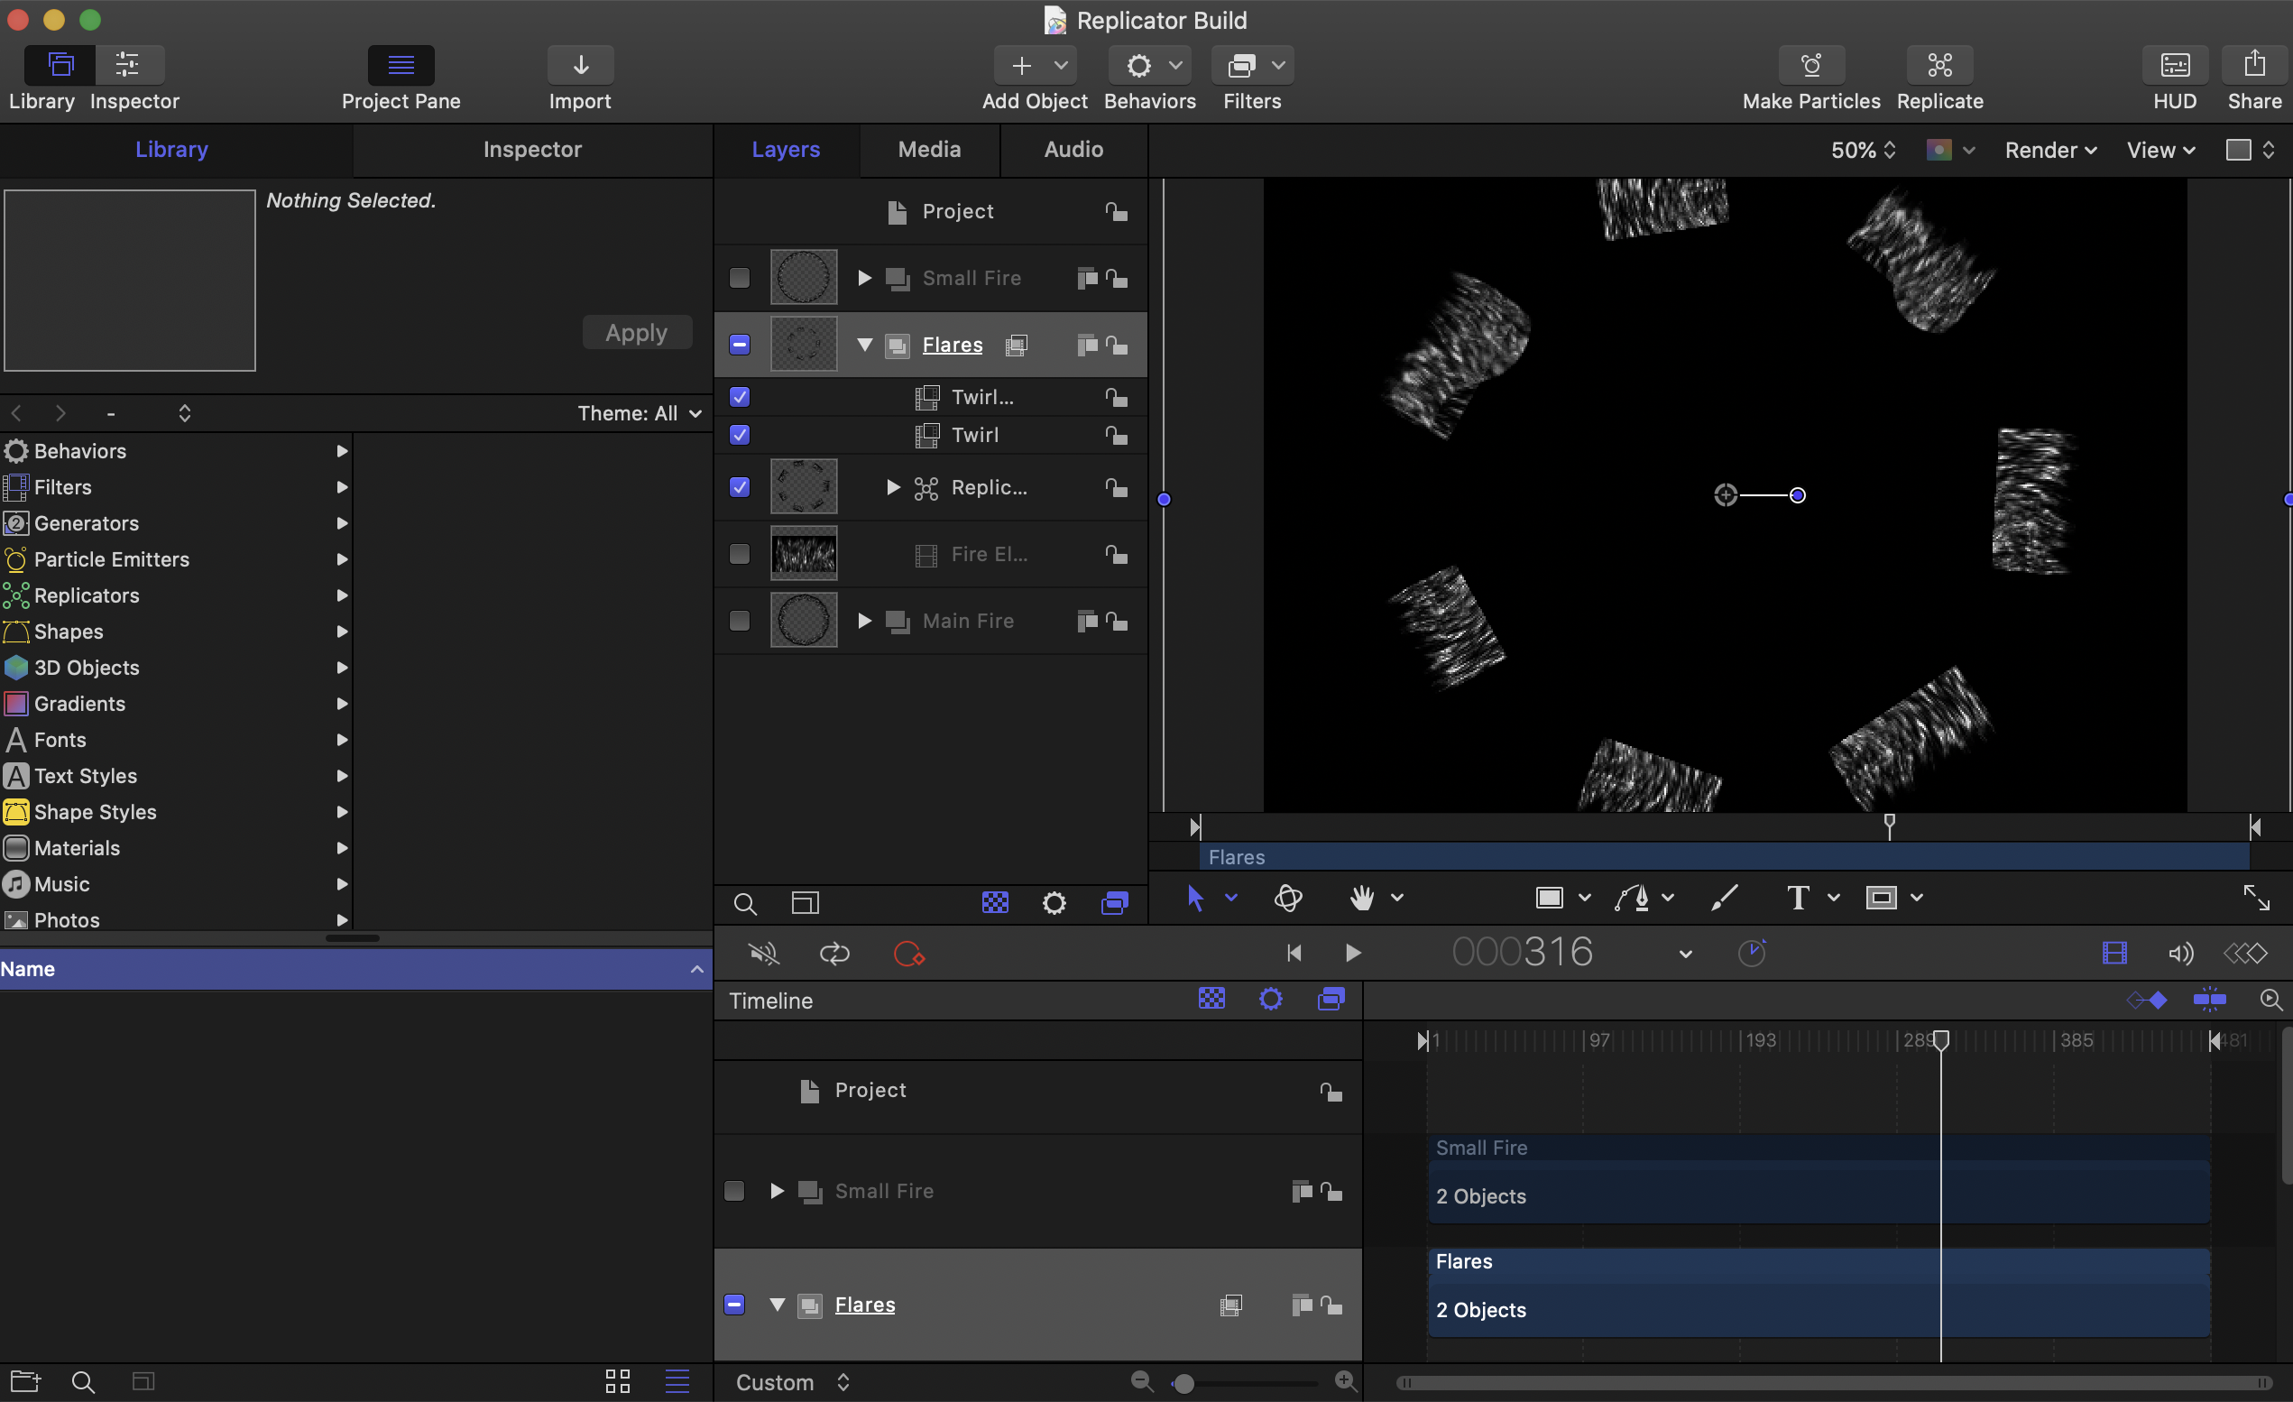The image size is (2293, 1402).
Task: Click the timeline horizontal scrollbar
Action: (x=1833, y=1382)
